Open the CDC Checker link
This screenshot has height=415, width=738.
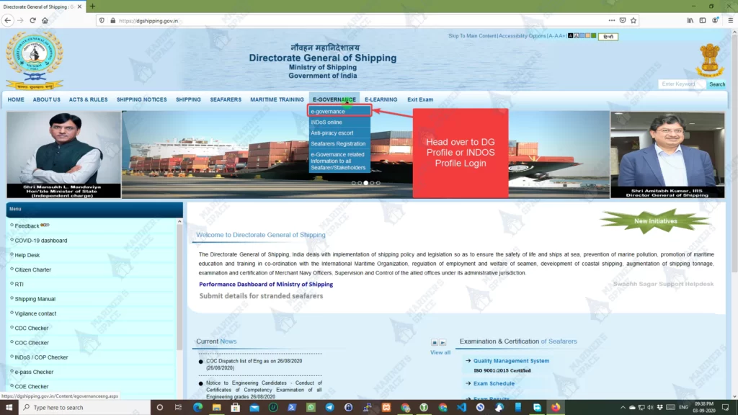[x=32, y=328]
